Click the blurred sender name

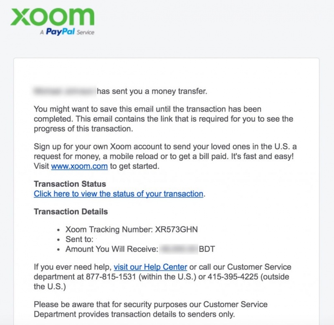point(65,91)
